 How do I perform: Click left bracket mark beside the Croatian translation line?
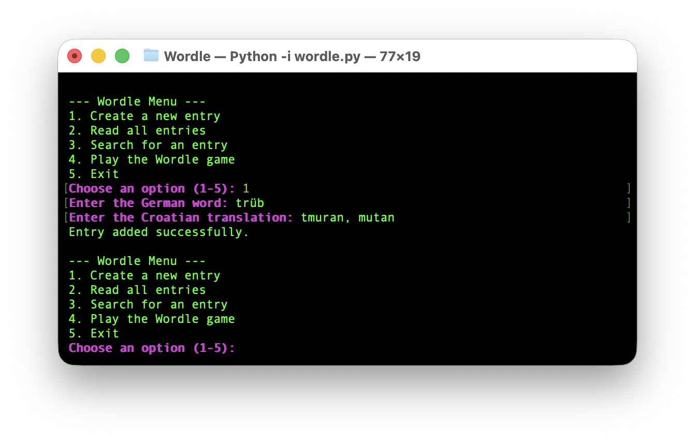tap(66, 217)
